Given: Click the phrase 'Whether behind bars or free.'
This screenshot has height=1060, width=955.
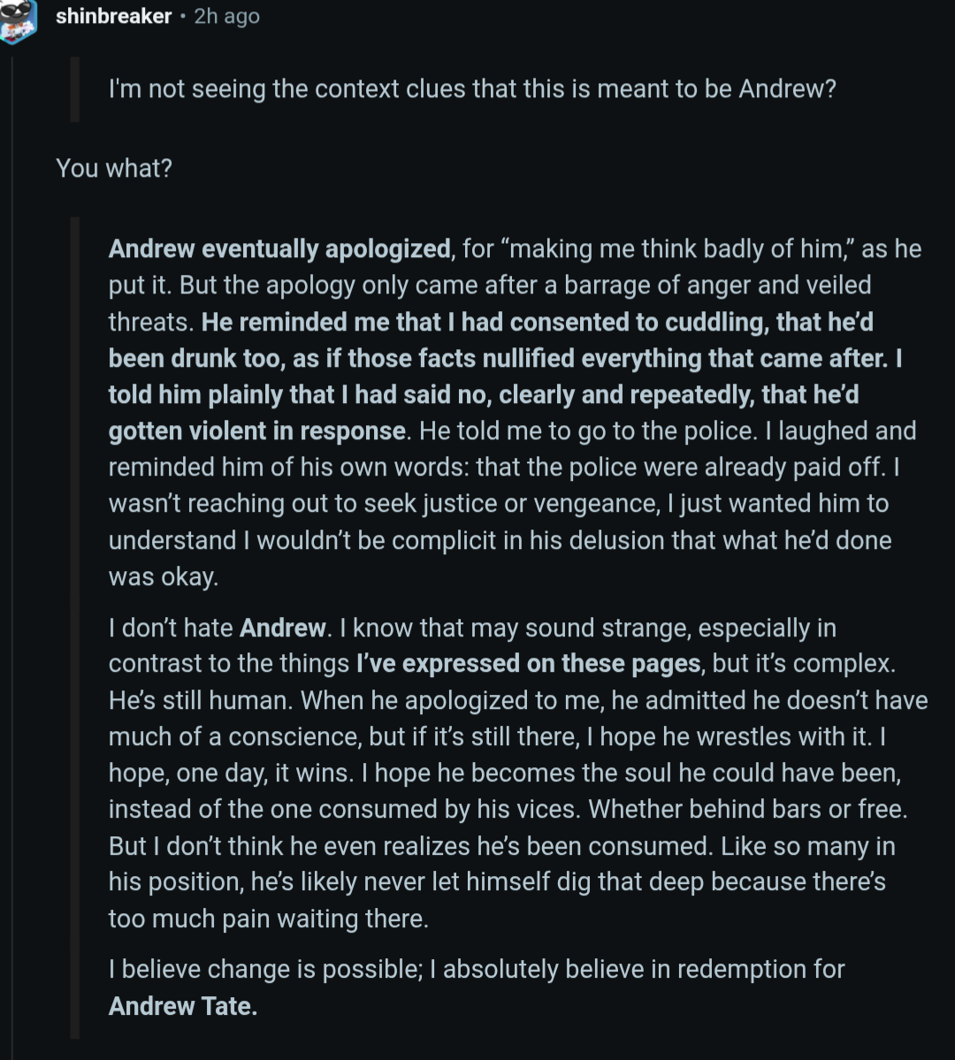Looking at the screenshot, I should click(x=748, y=809).
